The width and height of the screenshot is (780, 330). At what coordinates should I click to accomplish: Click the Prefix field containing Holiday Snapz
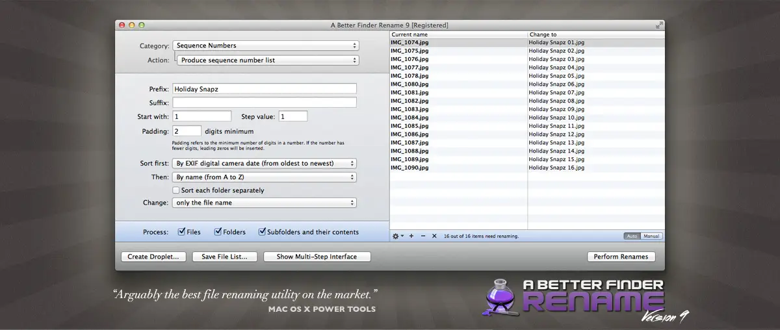point(265,89)
